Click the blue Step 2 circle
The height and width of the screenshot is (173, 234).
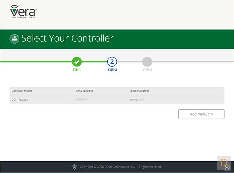(112, 62)
